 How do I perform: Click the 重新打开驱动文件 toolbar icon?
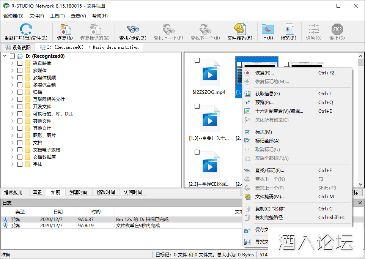click(26, 30)
